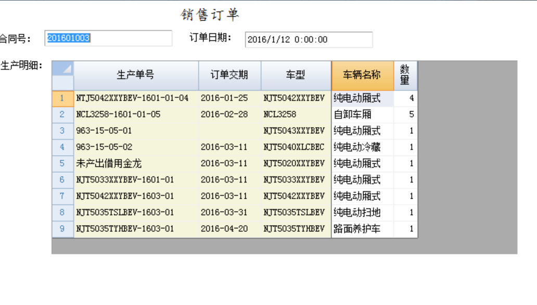Select row header 5
537x305 pixels.
62,164
